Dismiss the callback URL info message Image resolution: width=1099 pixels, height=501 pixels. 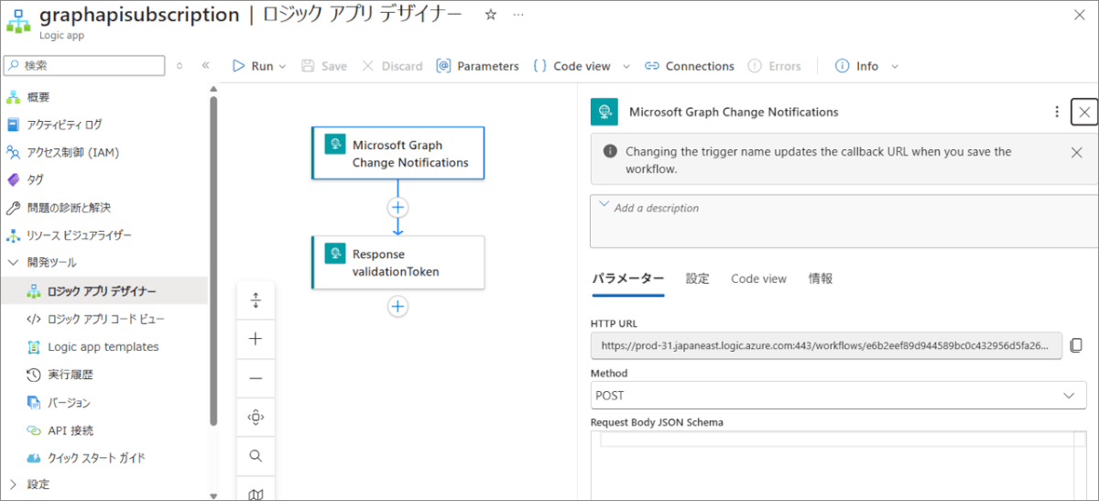coord(1076,153)
